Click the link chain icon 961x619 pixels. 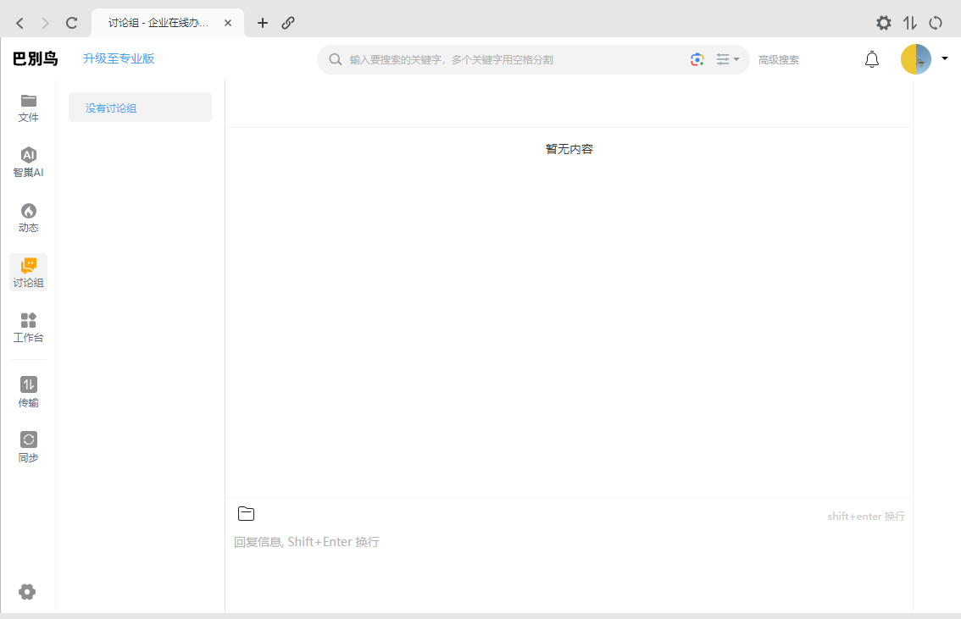pyautogui.click(x=288, y=23)
